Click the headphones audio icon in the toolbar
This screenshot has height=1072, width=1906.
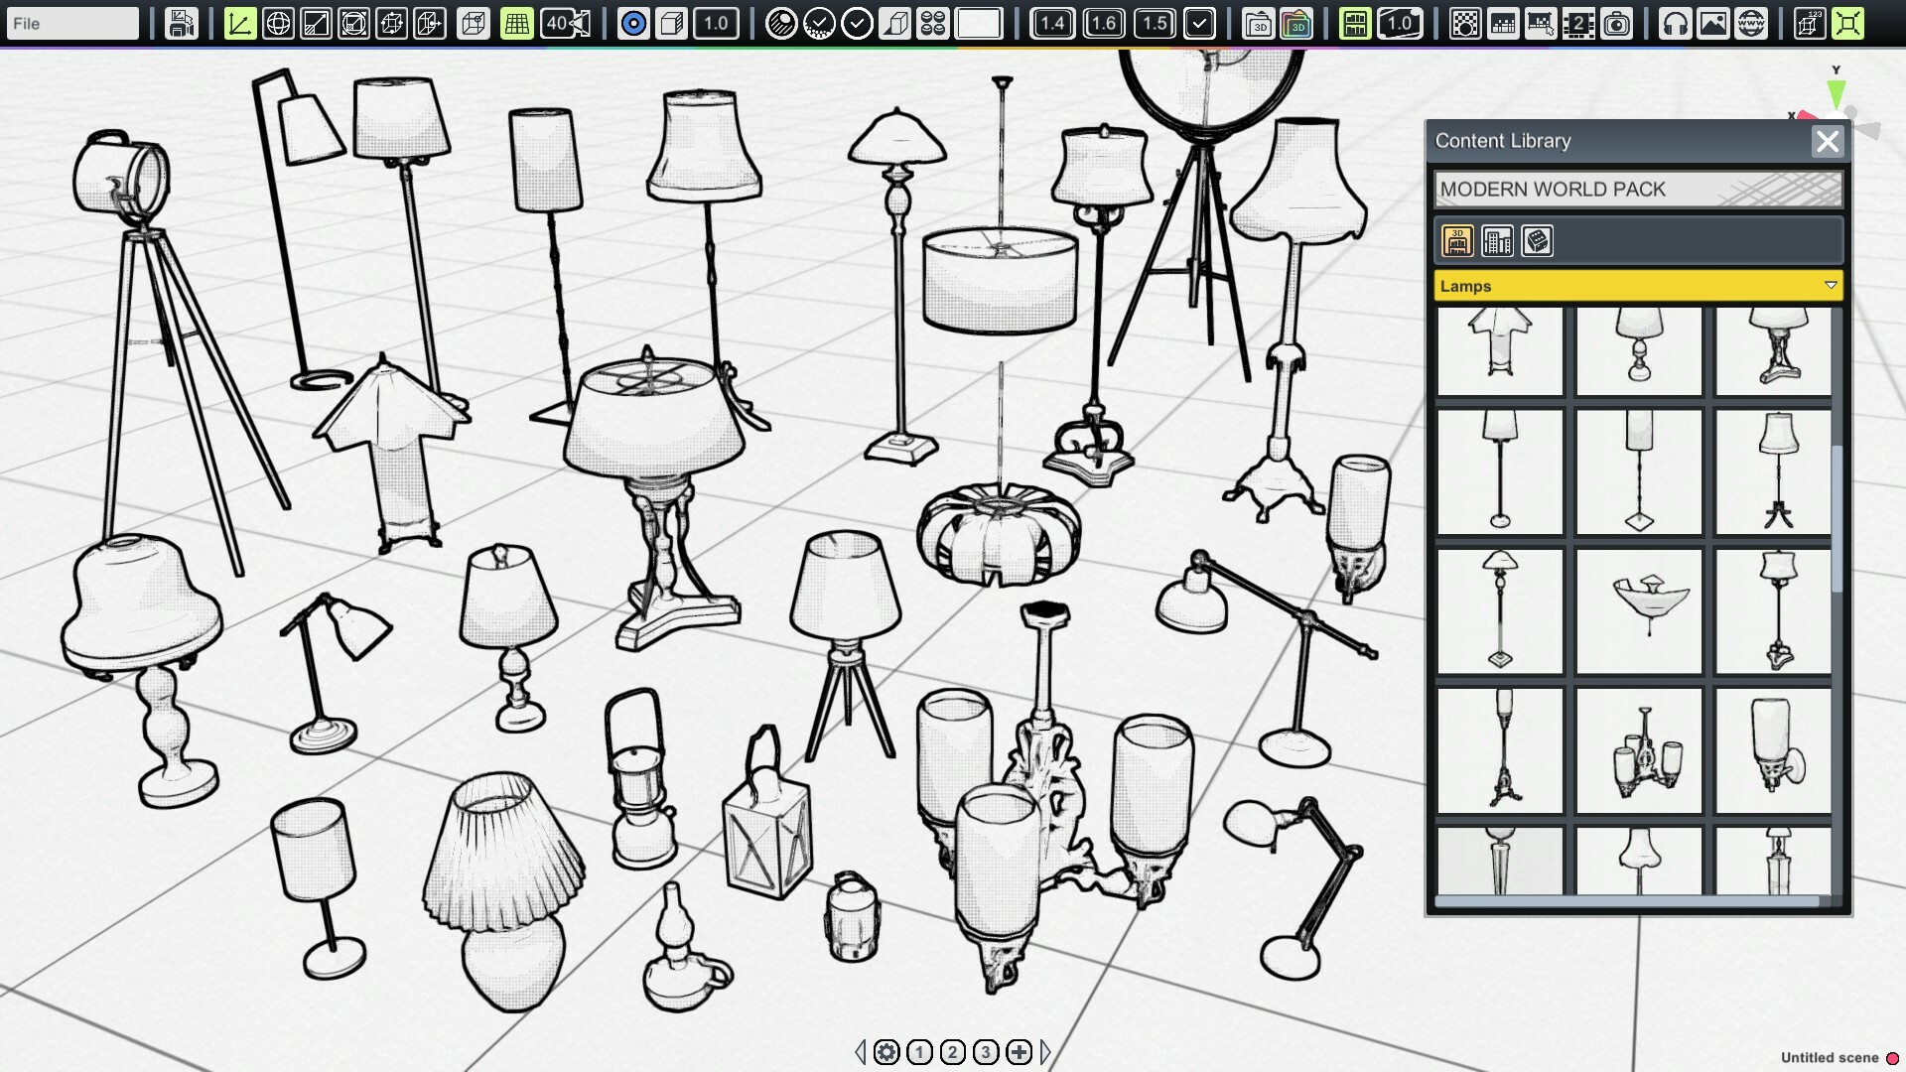[1674, 23]
